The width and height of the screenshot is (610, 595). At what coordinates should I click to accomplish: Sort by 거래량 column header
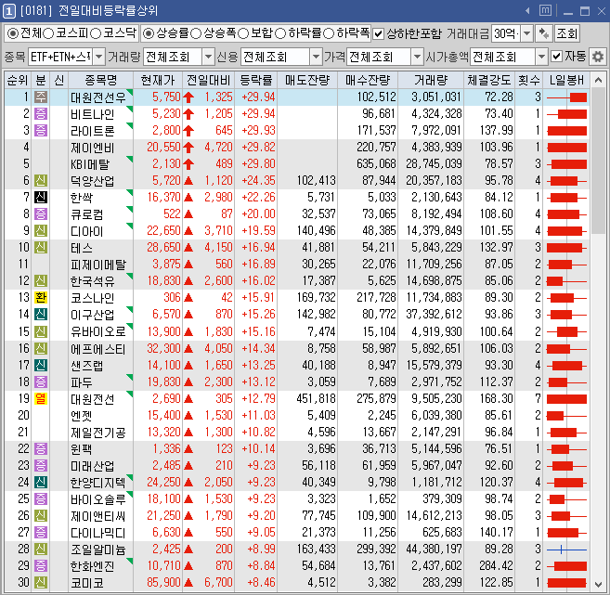pyautogui.click(x=431, y=80)
